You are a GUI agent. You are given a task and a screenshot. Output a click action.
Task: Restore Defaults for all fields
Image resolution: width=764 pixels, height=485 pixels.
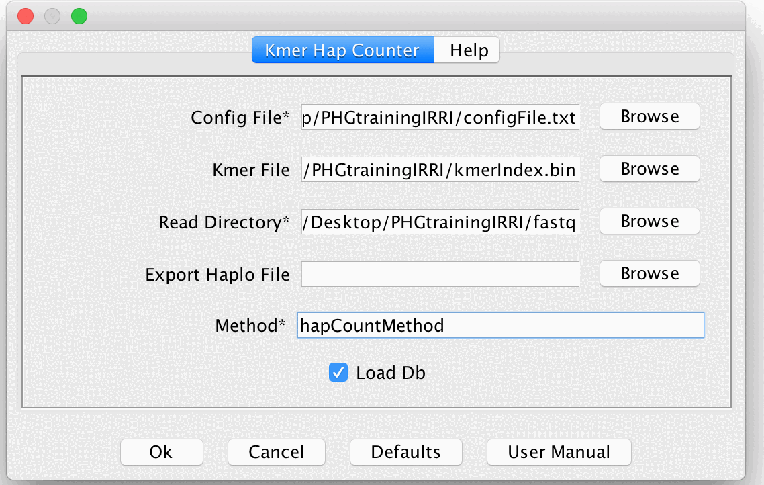point(405,451)
